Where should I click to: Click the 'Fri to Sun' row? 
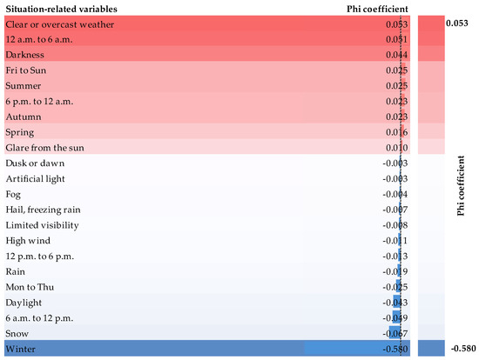[x=207, y=70]
